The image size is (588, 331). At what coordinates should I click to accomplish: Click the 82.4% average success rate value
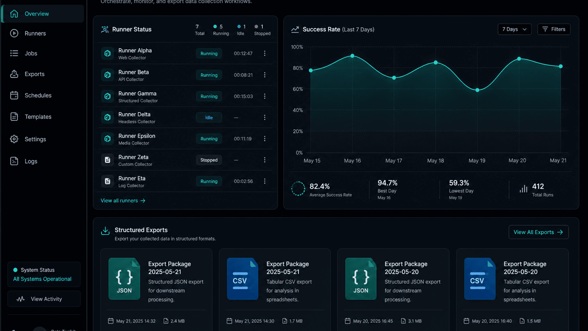(320, 186)
